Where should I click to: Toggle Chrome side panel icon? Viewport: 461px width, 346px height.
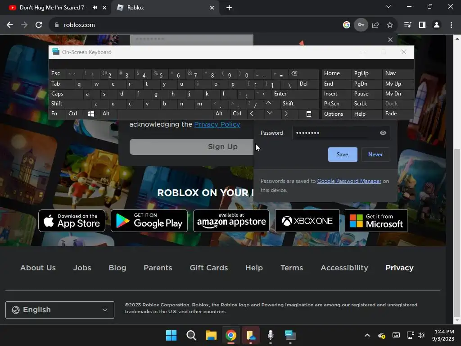(422, 25)
